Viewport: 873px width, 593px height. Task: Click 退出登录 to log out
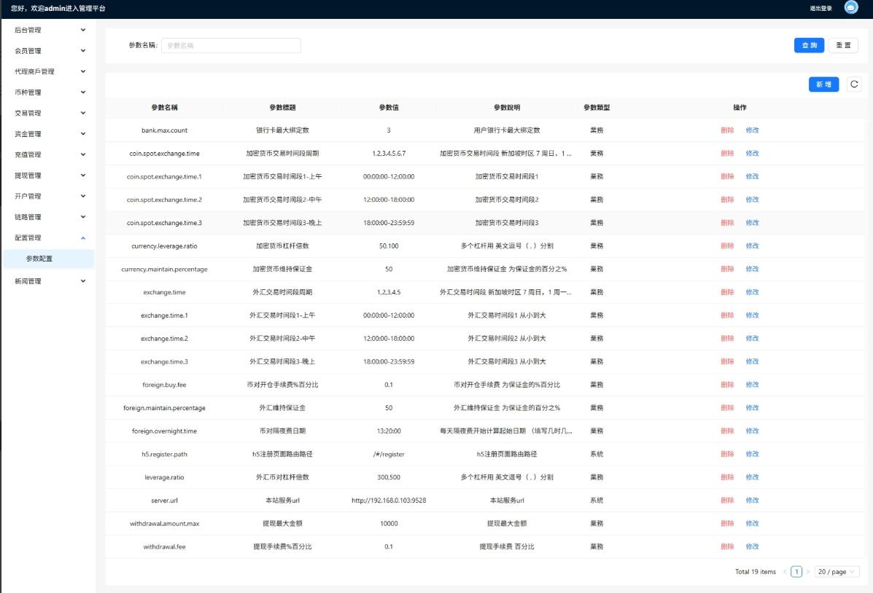tap(820, 9)
